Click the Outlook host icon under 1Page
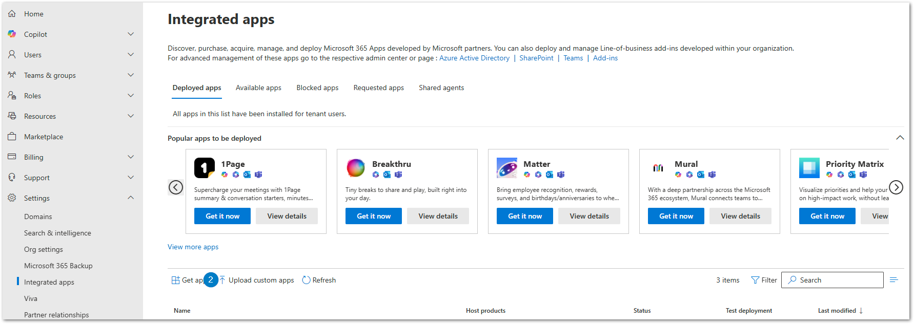914x324 pixels. click(x=247, y=175)
